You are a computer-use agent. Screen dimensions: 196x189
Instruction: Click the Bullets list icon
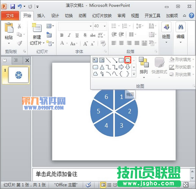[x=114, y=26]
